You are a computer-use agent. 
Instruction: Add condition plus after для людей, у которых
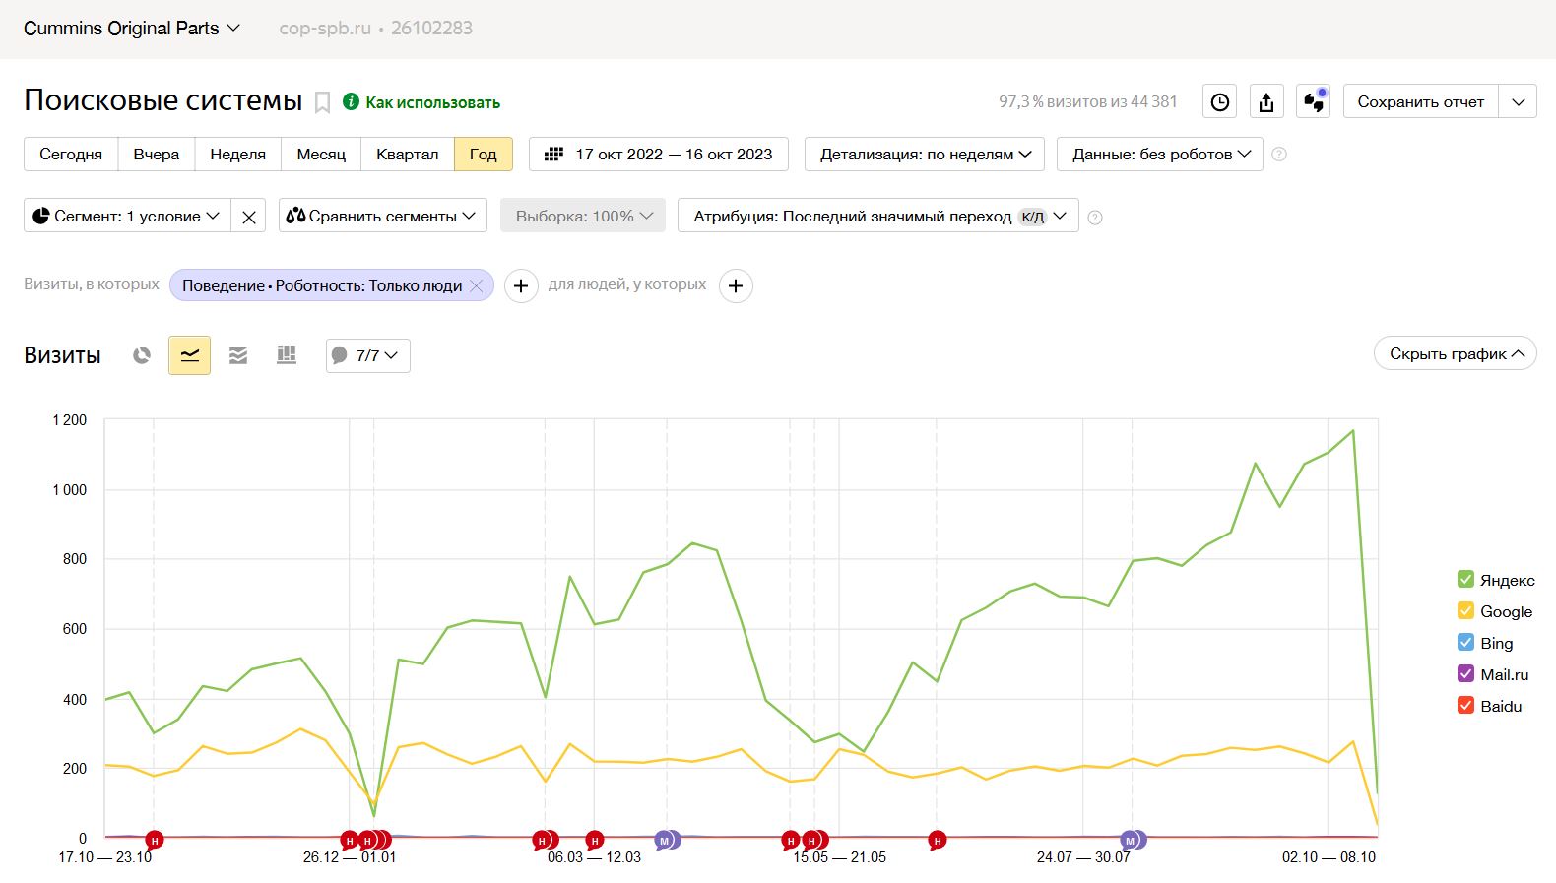(x=736, y=285)
